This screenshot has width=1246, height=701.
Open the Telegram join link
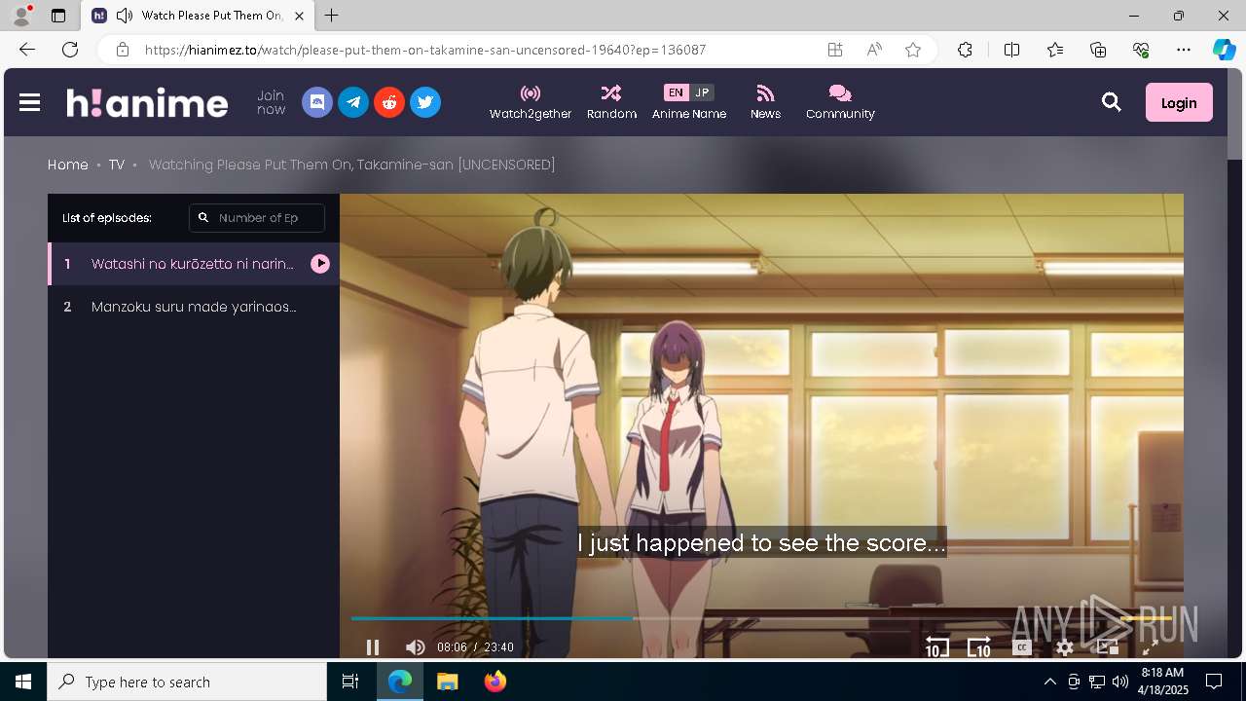click(353, 102)
